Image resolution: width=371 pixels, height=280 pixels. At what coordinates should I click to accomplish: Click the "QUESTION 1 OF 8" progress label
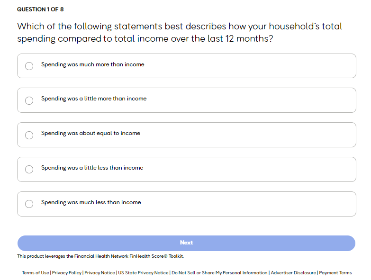pyautogui.click(x=40, y=9)
